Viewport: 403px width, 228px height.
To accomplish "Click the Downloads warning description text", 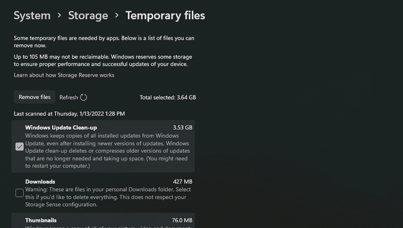I will [108, 197].
